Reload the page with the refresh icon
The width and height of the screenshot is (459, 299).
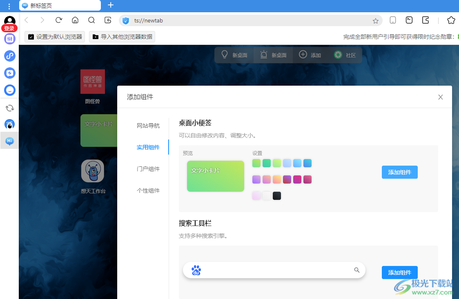(x=59, y=20)
